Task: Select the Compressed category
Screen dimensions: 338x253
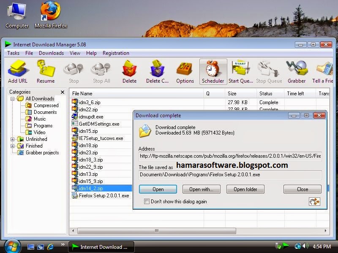Action: tap(46, 105)
